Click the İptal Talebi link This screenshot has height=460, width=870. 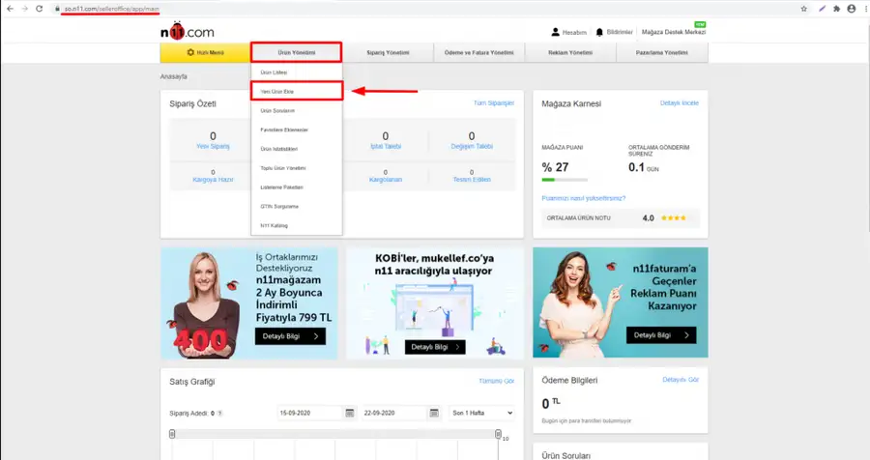[x=386, y=147]
